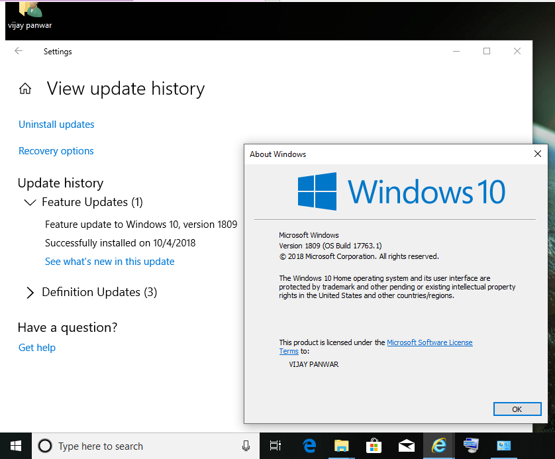Expand the Definition Updates section
The image size is (555, 459).
(x=30, y=293)
